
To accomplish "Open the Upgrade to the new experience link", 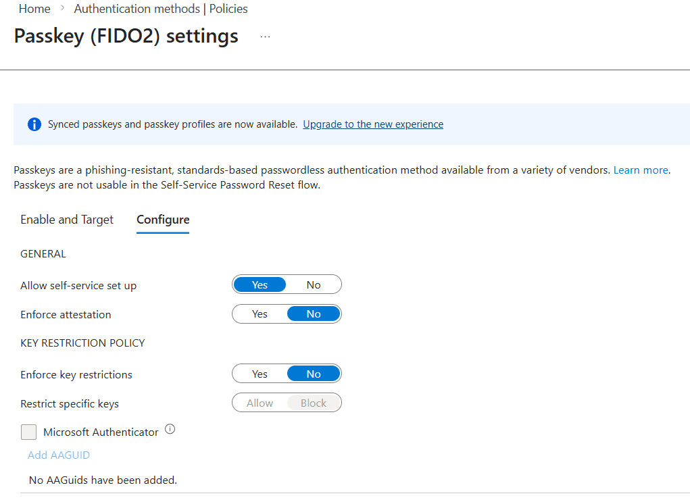I will [373, 124].
